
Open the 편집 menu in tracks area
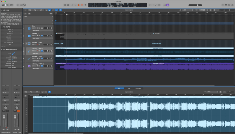click(x=30, y=10)
